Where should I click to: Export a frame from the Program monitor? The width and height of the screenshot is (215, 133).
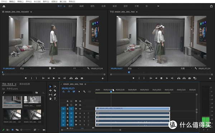point(189,78)
